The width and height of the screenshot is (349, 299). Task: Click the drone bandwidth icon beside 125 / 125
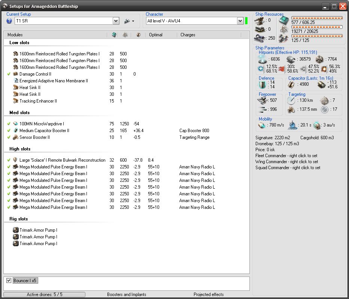point(284,39)
